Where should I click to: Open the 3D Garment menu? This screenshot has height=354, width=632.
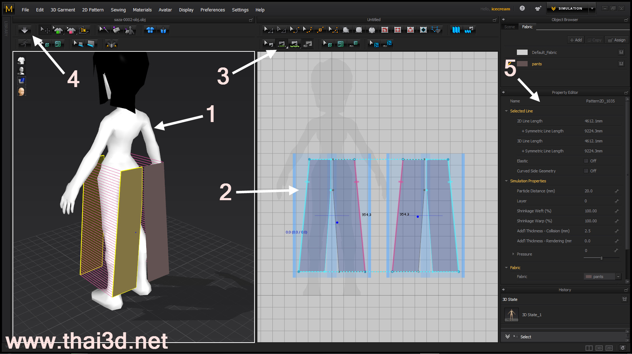click(63, 10)
